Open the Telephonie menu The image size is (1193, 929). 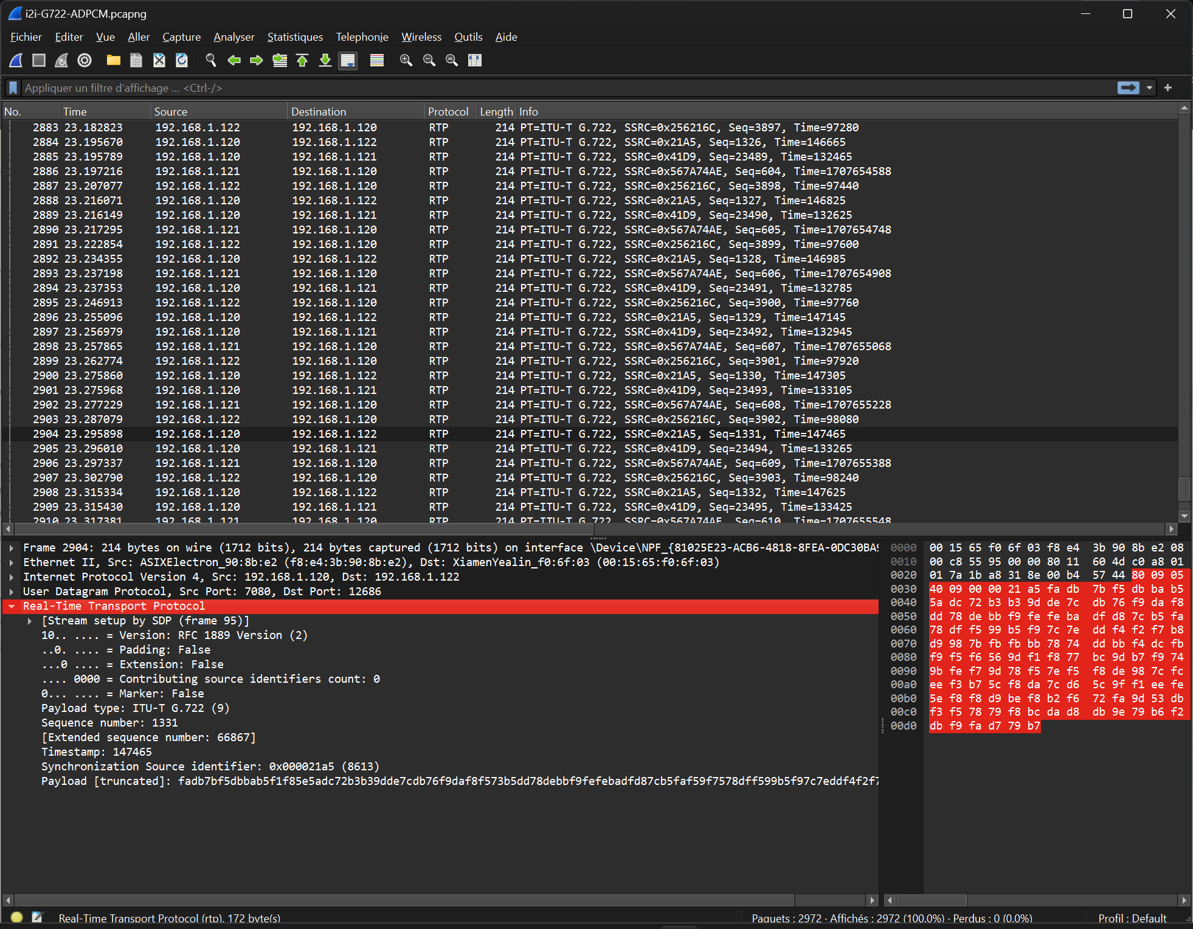(362, 37)
